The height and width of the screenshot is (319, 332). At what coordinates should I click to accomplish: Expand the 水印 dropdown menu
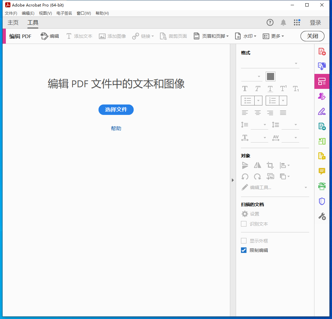[246, 36]
